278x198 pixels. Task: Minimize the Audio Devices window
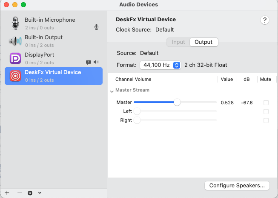[x=15, y=5]
